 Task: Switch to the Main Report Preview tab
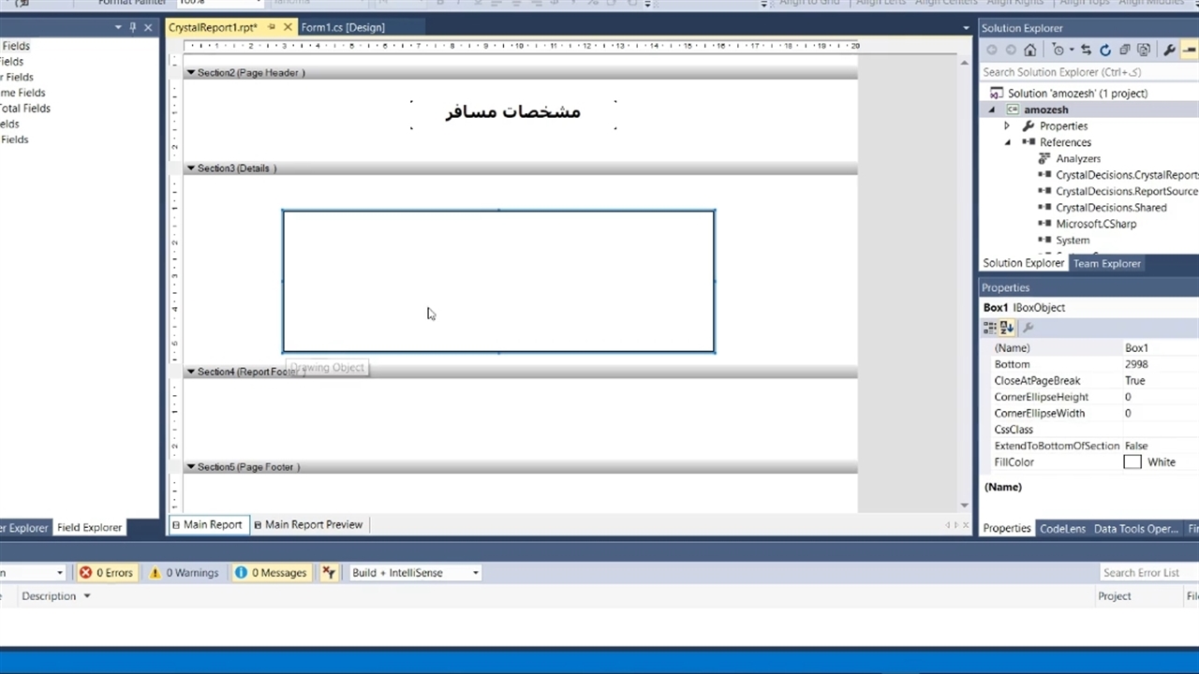313,525
